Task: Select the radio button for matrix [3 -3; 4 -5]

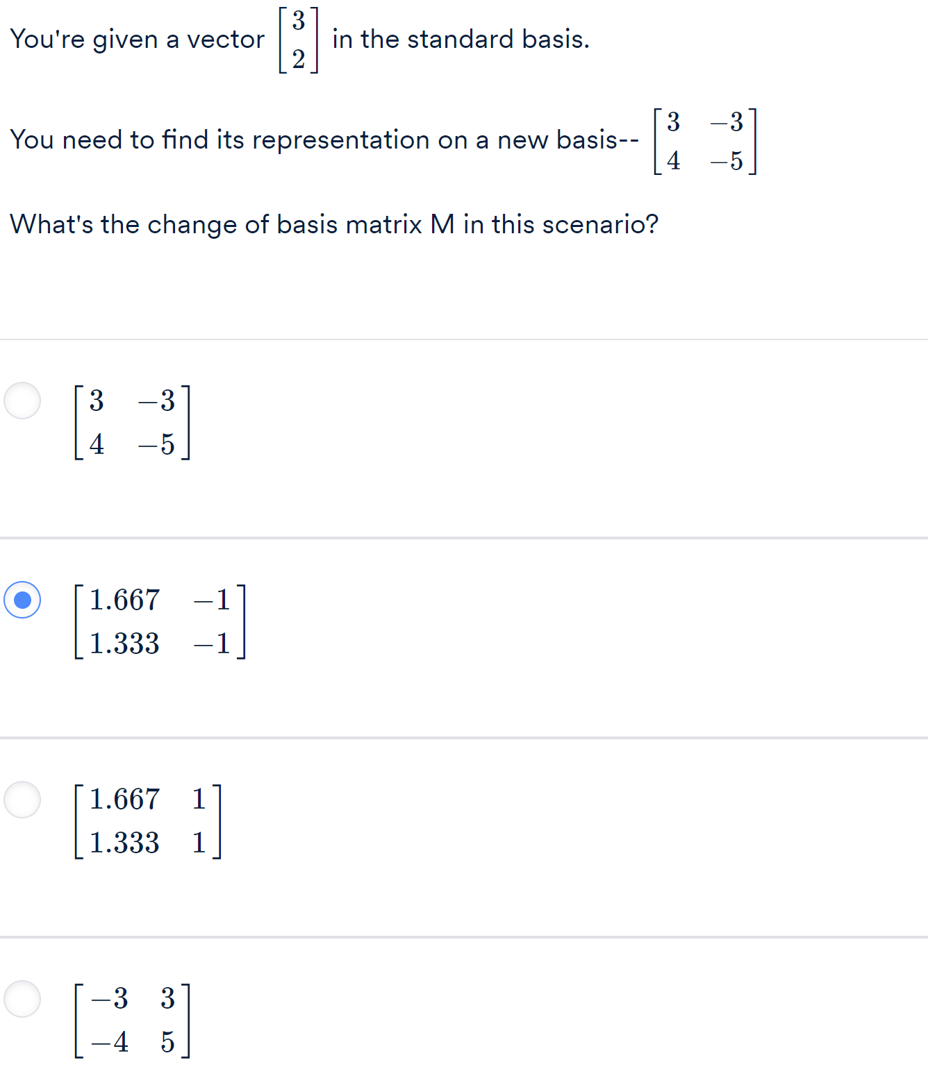Action: (22, 399)
